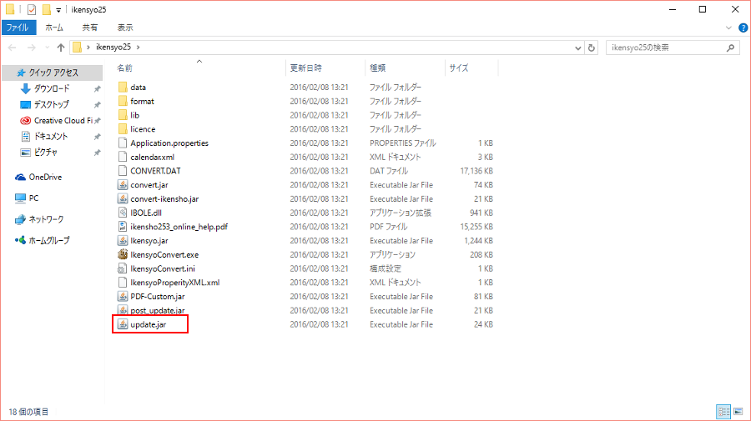Switch to large icons view layout
The width and height of the screenshot is (751, 421).
tap(738, 412)
